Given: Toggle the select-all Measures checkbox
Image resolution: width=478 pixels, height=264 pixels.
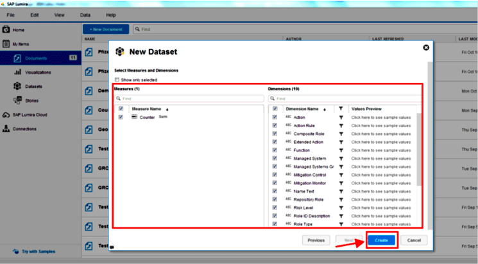Looking at the screenshot, I should 121,109.
